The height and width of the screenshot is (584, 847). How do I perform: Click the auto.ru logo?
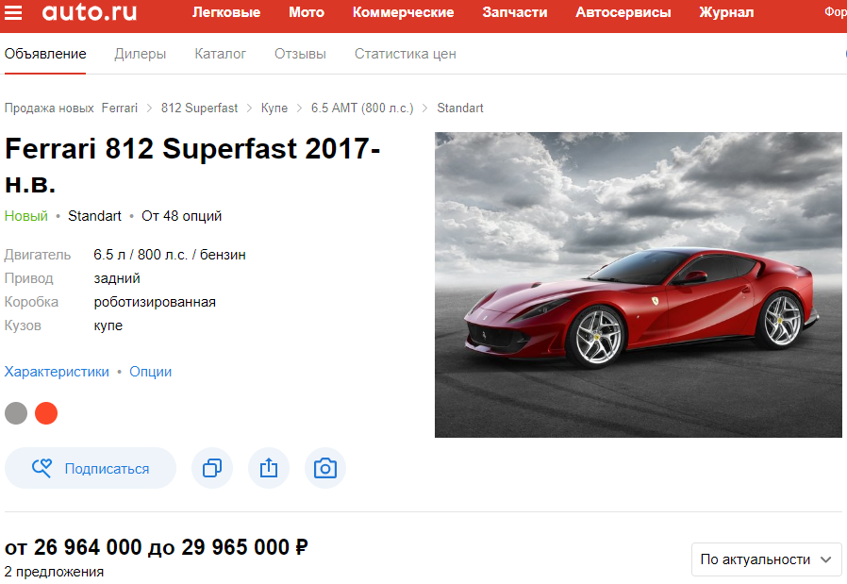click(x=90, y=12)
